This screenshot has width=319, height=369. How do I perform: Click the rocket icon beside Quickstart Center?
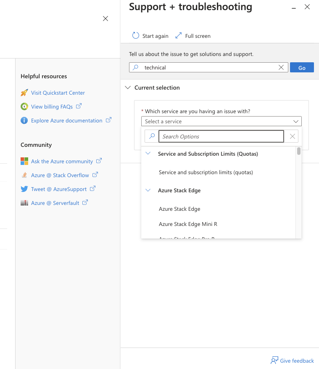tap(24, 93)
